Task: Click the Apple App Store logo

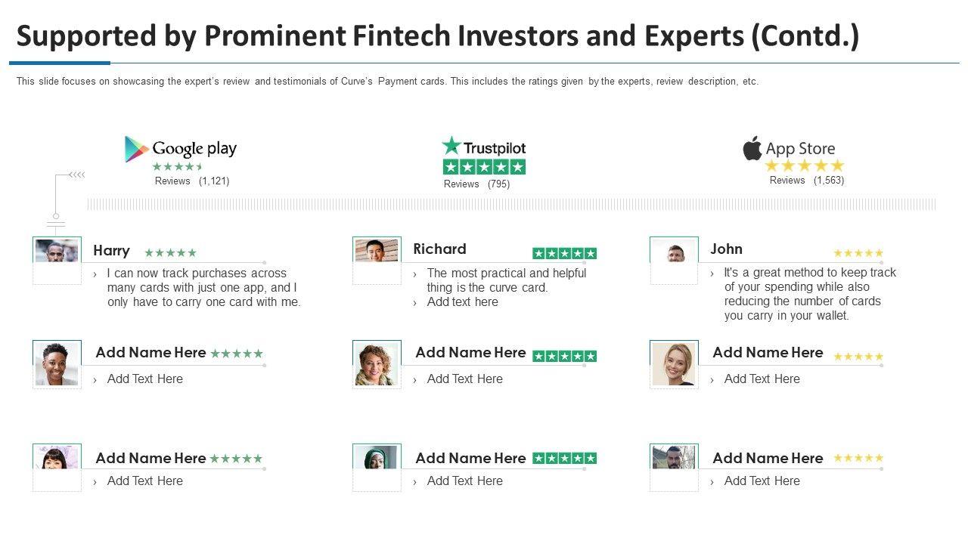Action: (x=752, y=148)
